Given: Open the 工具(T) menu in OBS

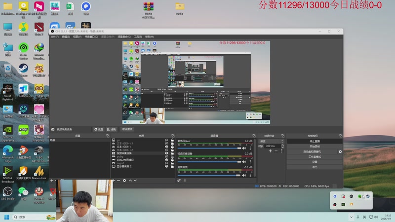Looking at the screenshot, I should [138, 37].
